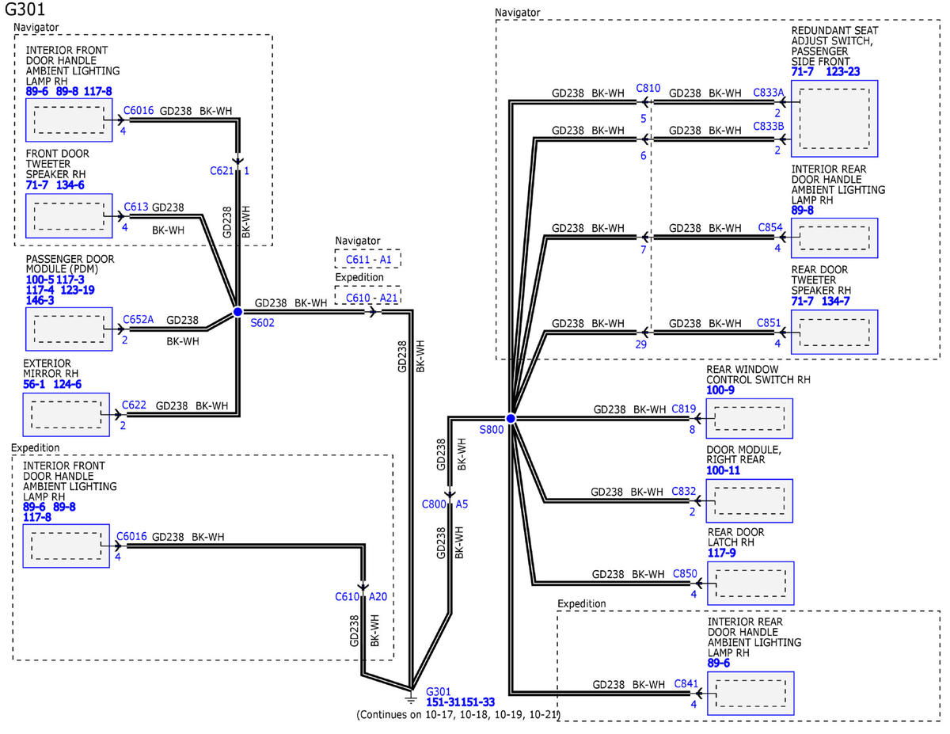Select the C854 connector label
Viewport: 950px width, 734px height.
pos(770,228)
